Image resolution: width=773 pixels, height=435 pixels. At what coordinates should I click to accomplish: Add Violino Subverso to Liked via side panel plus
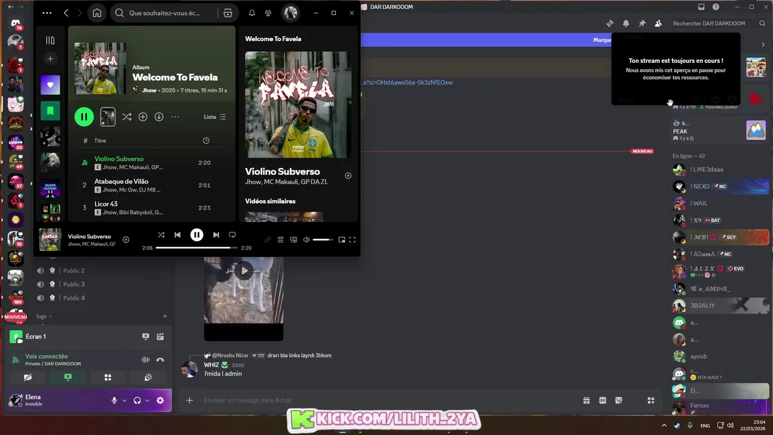348,175
